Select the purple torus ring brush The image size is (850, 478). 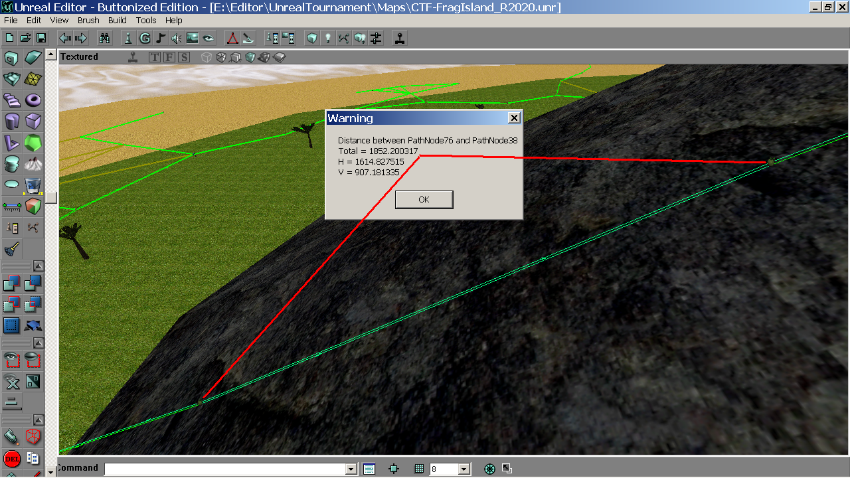33,100
